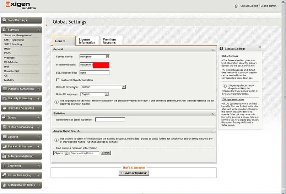Click the Global Settings help link
This screenshot has height=194, width=286.
(x=230, y=56)
